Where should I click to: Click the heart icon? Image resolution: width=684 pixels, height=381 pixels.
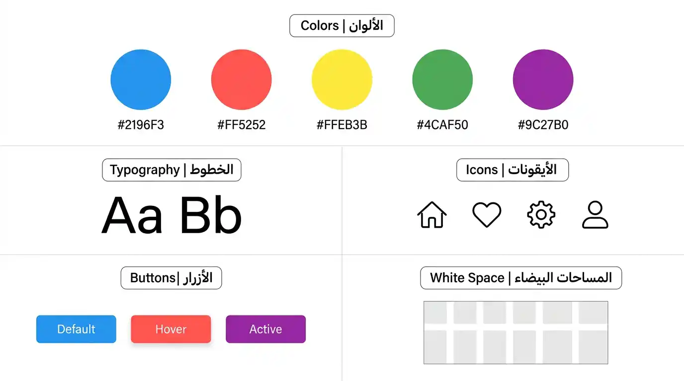point(487,215)
